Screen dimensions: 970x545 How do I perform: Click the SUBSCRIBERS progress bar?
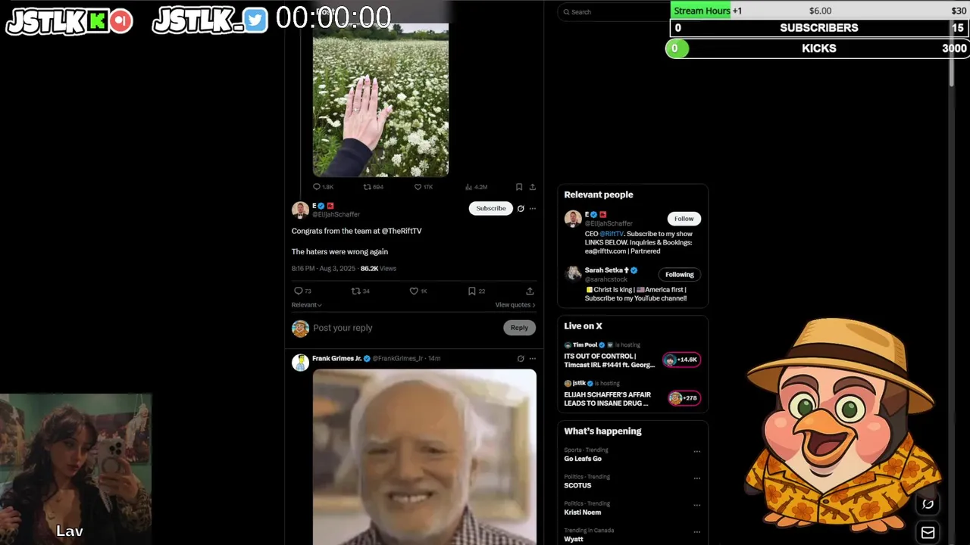coord(819,28)
